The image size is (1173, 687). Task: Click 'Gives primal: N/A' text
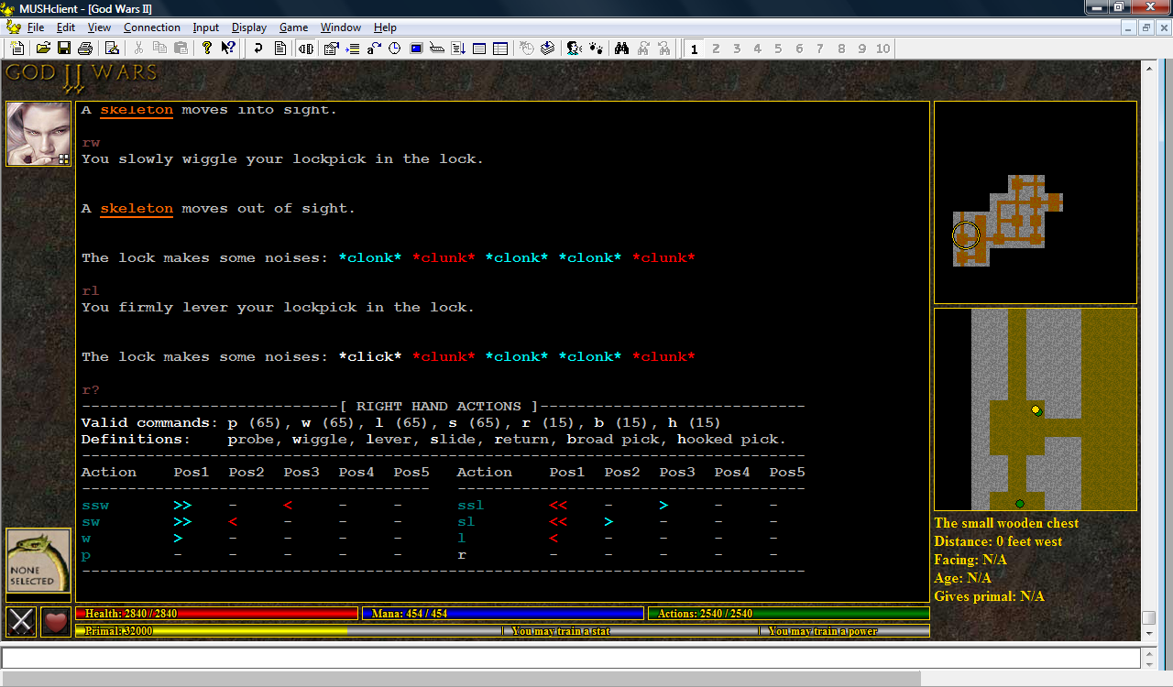coord(990,596)
